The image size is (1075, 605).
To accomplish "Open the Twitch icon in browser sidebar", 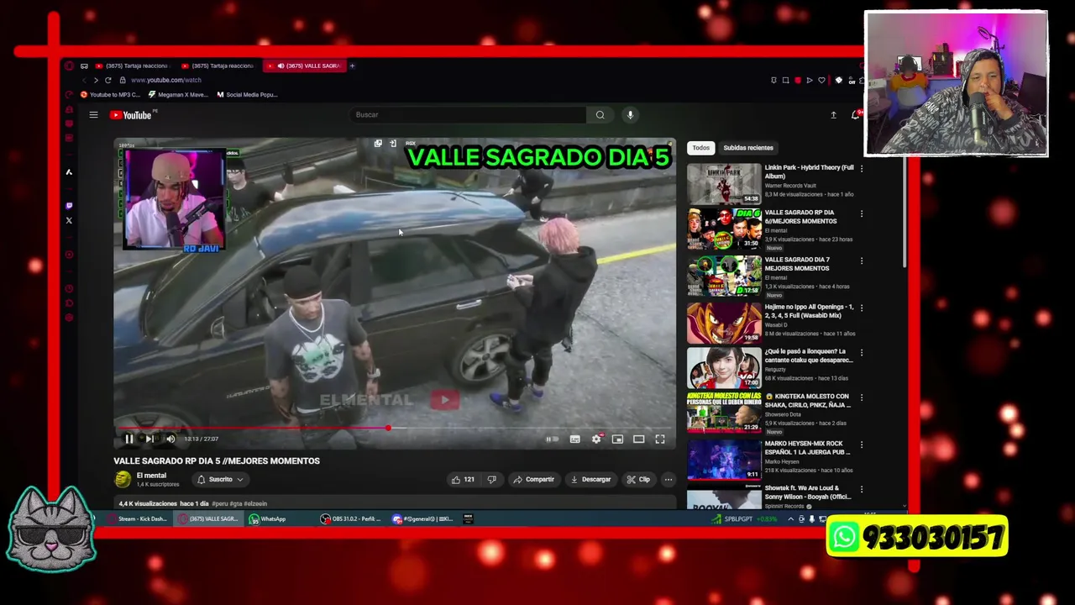I will [x=69, y=205].
